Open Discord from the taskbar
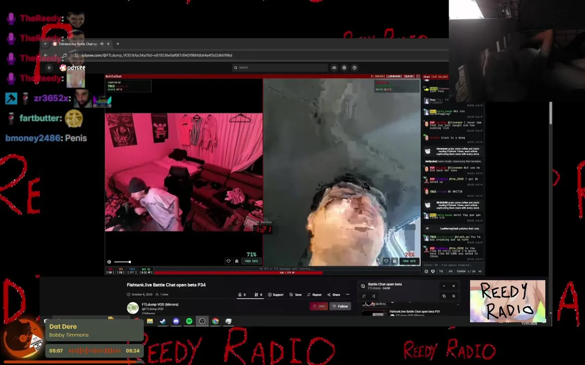This screenshot has height=365, width=585. pos(176,321)
